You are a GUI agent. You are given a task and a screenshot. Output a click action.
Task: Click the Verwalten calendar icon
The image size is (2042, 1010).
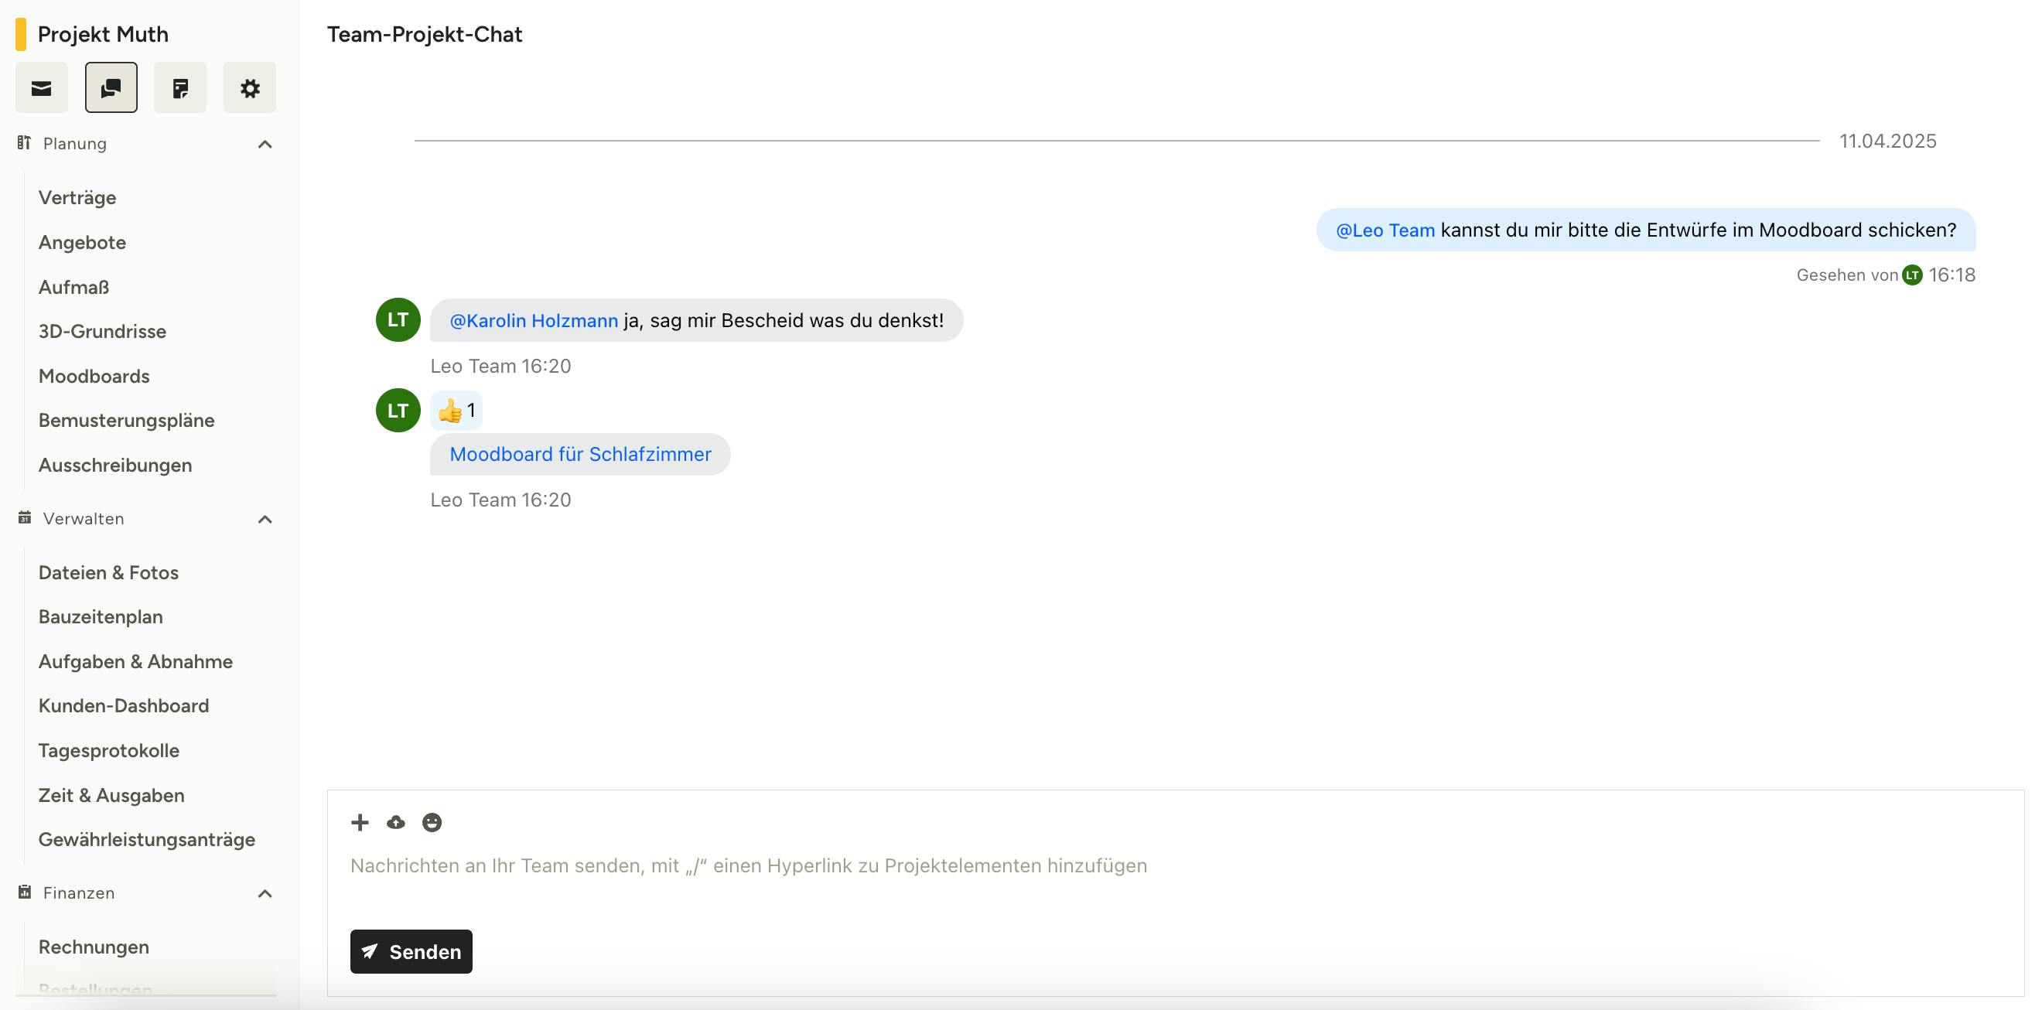click(25, 517)
